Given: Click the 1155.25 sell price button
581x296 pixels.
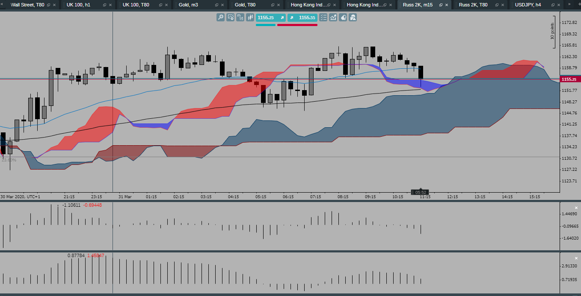Looking at the screenshot, I should click(270, 18).
